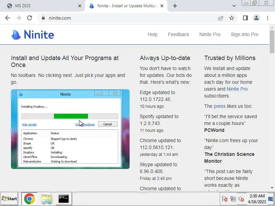Click the browser forward arrow
The image size is (275, 206).
[19, 18]
